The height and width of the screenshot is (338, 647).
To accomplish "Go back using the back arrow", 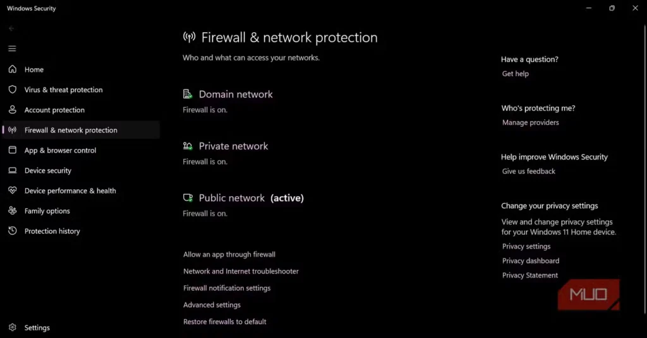I will (x=12, y=28).
